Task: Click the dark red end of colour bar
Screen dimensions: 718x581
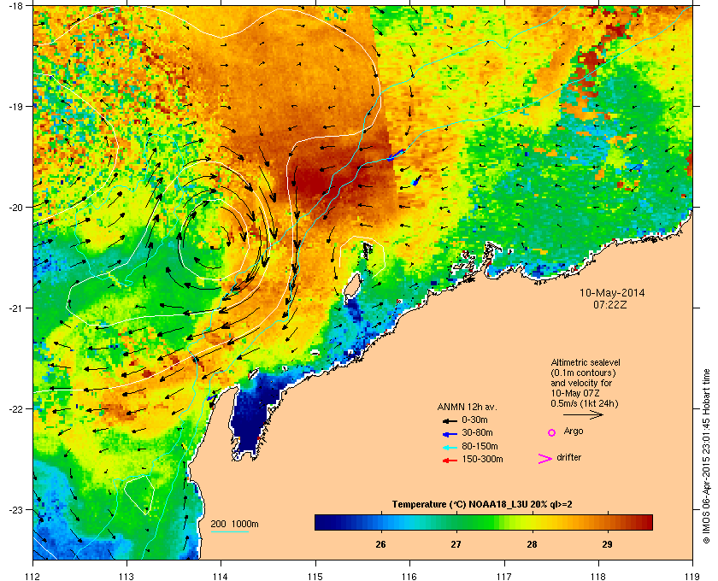Action: pos(646,522)
